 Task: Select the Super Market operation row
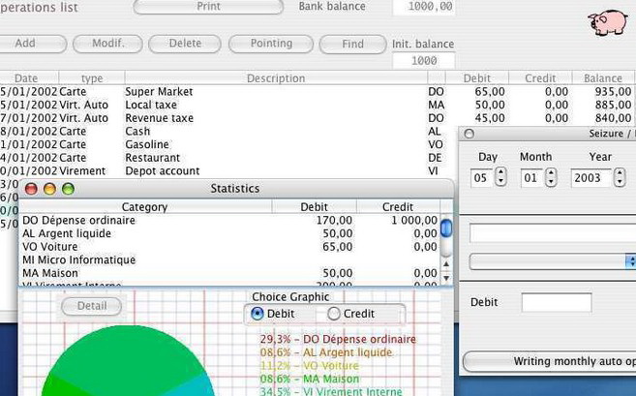317,92
